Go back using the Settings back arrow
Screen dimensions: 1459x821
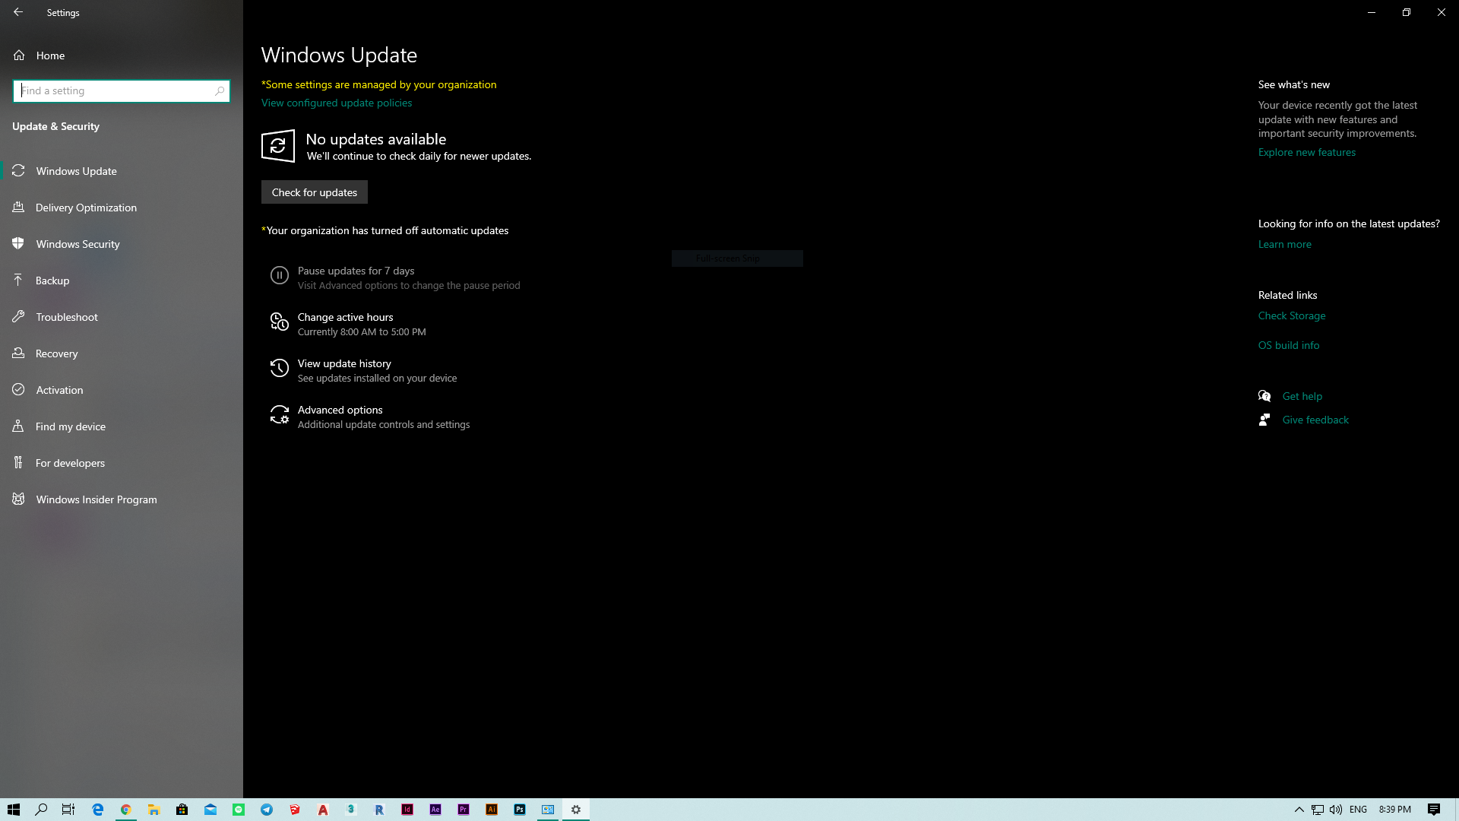tap(18, 12)
